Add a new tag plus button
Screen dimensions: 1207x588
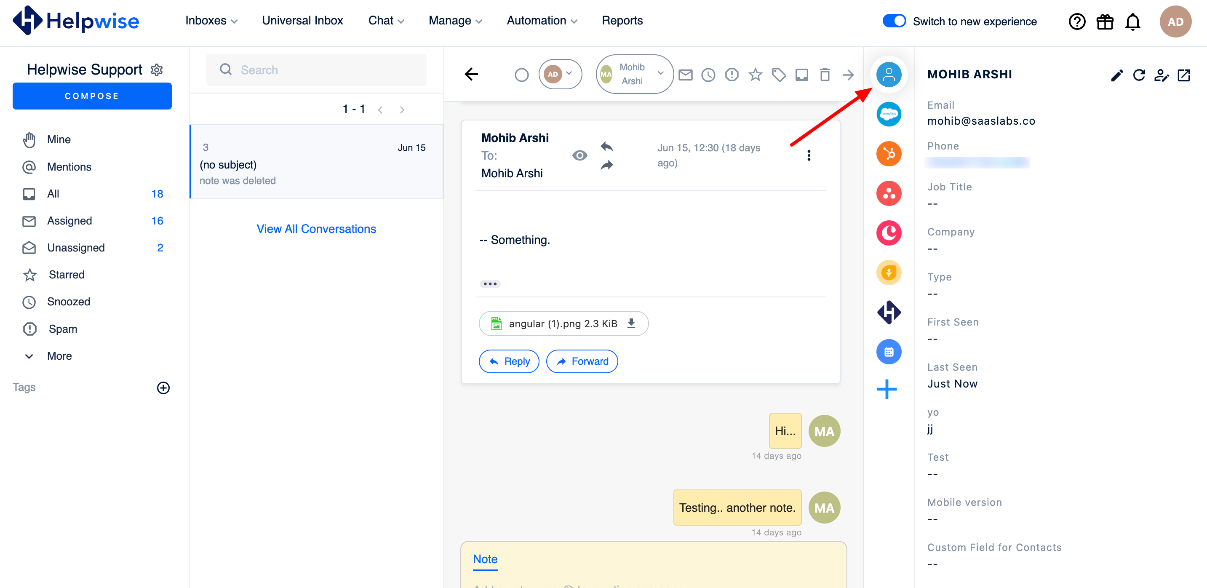point(163,388)
